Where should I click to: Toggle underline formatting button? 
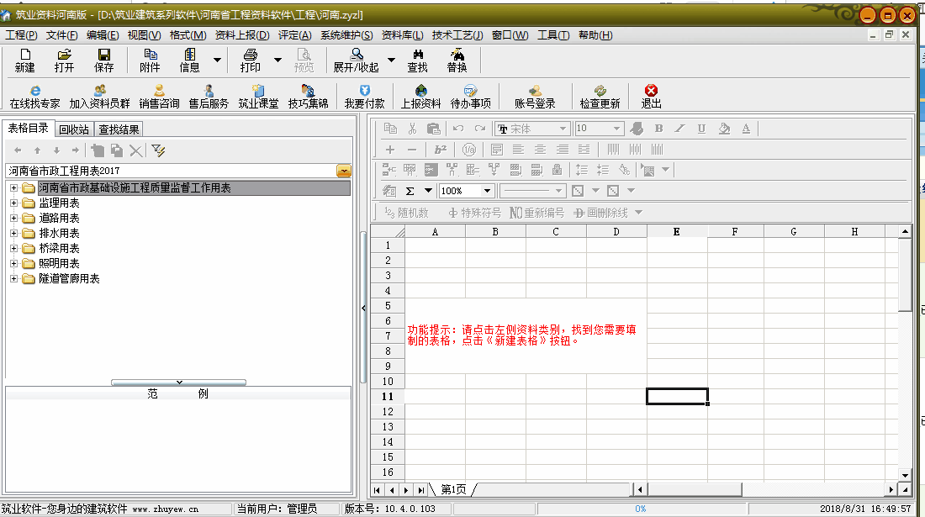point(701,129)
